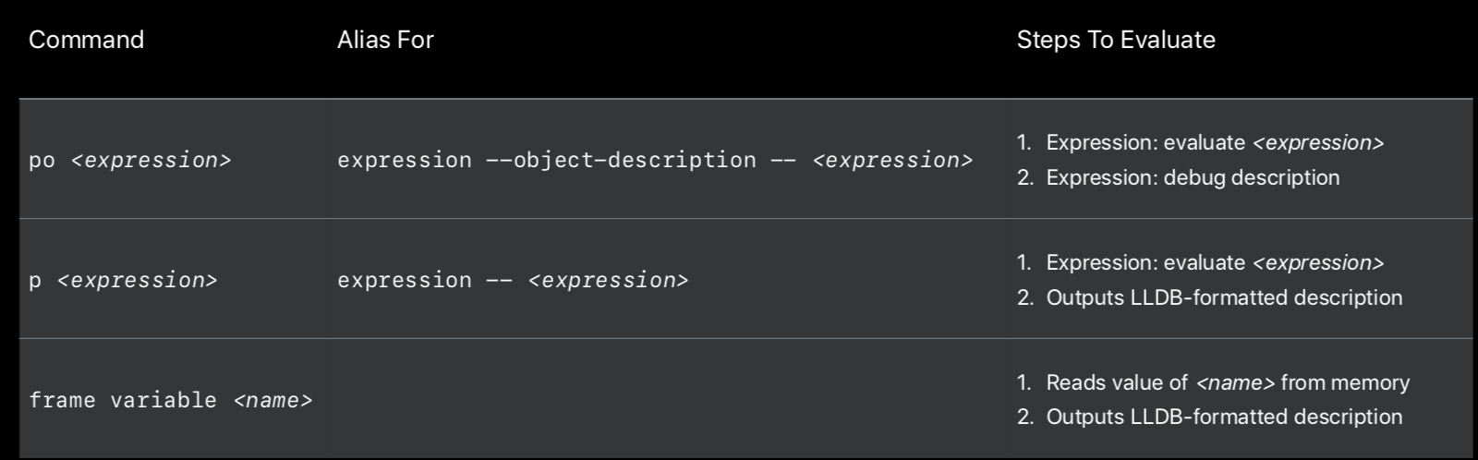Screen dimensions: 1478x460
Task: Click the <expression> placeholder in the po command
Action: (151, 161)
